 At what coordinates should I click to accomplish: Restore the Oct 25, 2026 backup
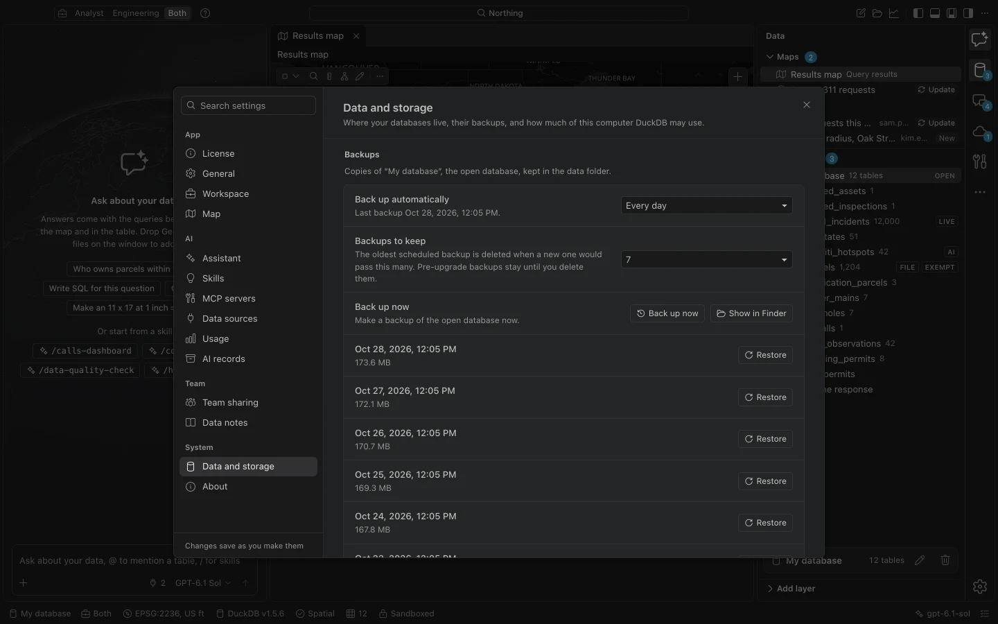[765, 481]
